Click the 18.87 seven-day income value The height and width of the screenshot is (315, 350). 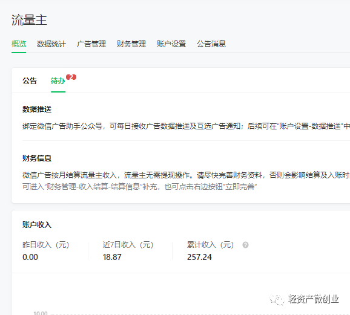pyautogui.click(x=112, y=258)
